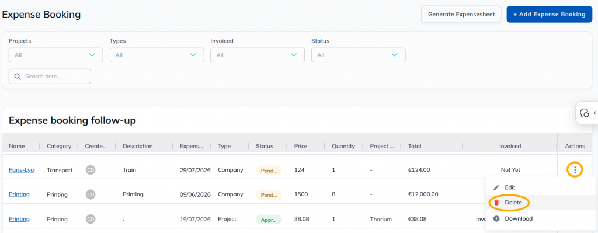Sort by the Category column header

(59, 146)
